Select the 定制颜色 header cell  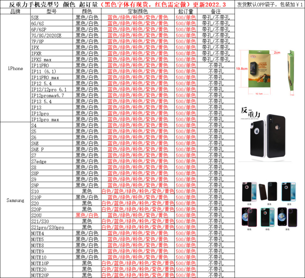pyautogui.click(x=138, y=11)
